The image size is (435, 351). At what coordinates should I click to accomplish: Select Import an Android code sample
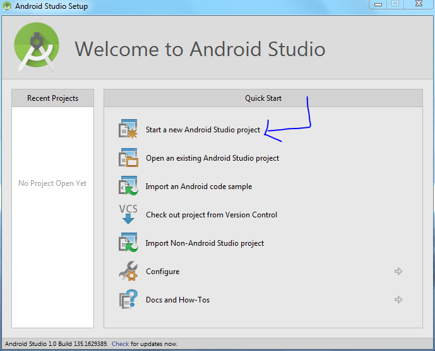tap(199, 187)
